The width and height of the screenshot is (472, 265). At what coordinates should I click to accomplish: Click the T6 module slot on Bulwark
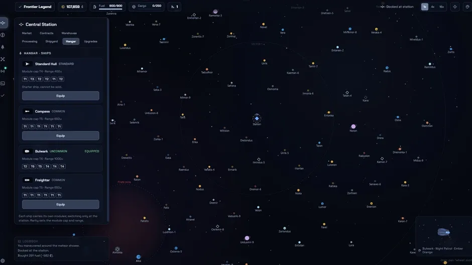pyautogui.click(x=33, y=166)
